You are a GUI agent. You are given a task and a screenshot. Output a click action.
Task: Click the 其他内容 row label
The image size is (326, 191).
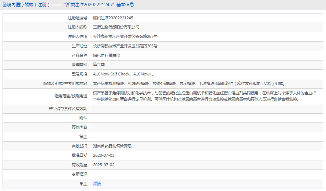[x=79, y=127]
